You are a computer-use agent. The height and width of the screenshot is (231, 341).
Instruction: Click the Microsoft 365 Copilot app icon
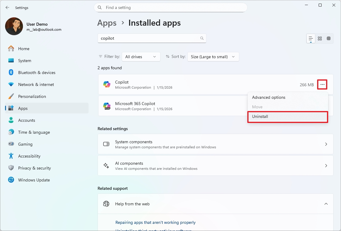click(107, 106)
